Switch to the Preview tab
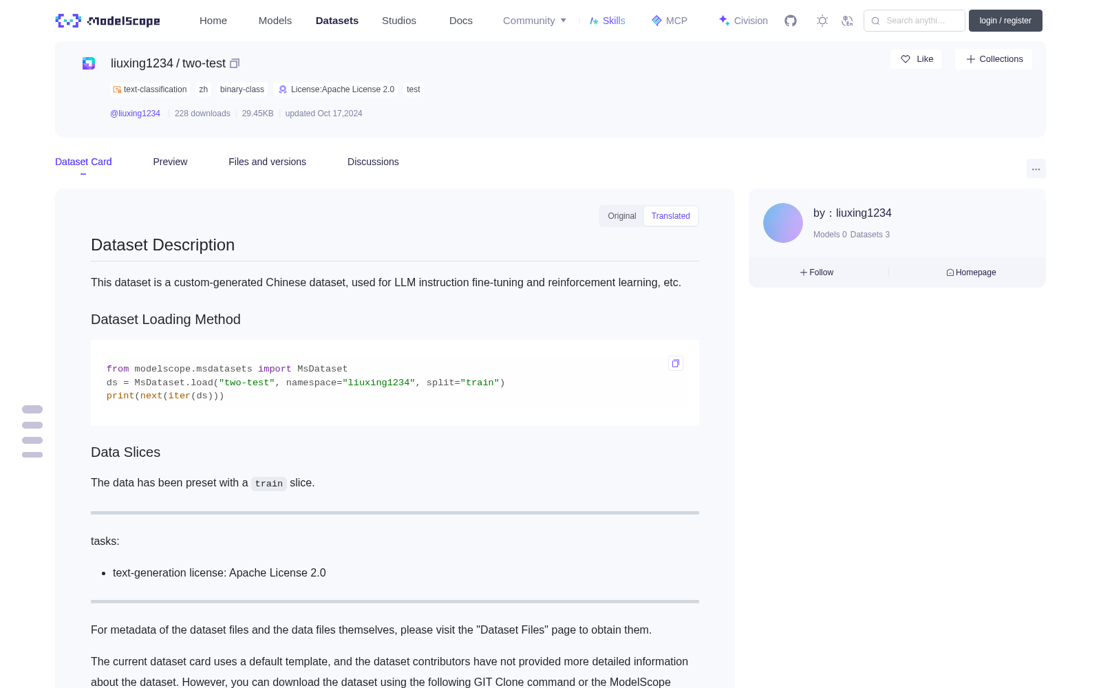 [170, 162]
